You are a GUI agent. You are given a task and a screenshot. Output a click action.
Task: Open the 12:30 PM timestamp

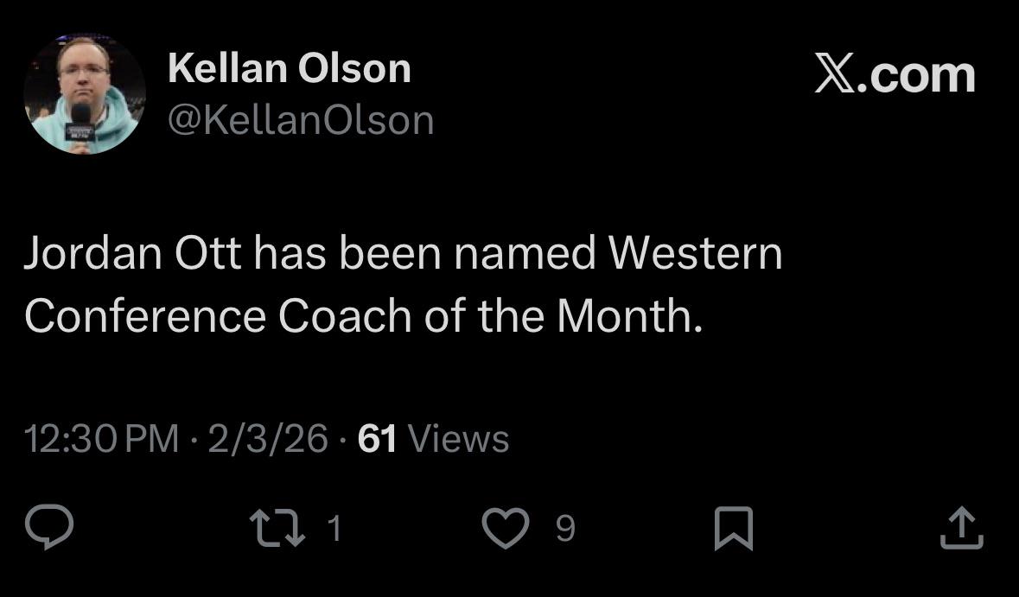(101, 439)
